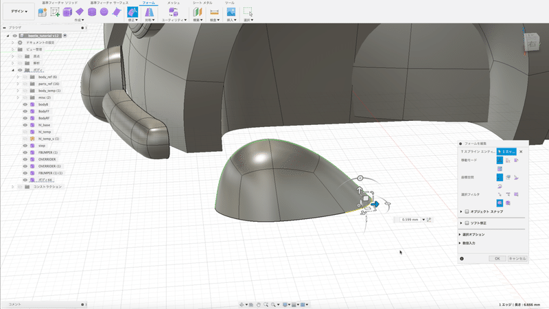Image resolution: width=549 pixels, height=309 pixels.
Task: Click the Inspect measure icon in 検査 group
Action: tap(214, 12)
